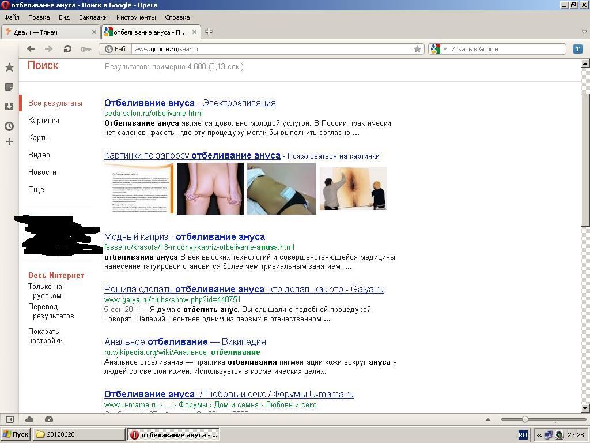
Task: Open the Закладки menu
Action: (x=93, y=17)
